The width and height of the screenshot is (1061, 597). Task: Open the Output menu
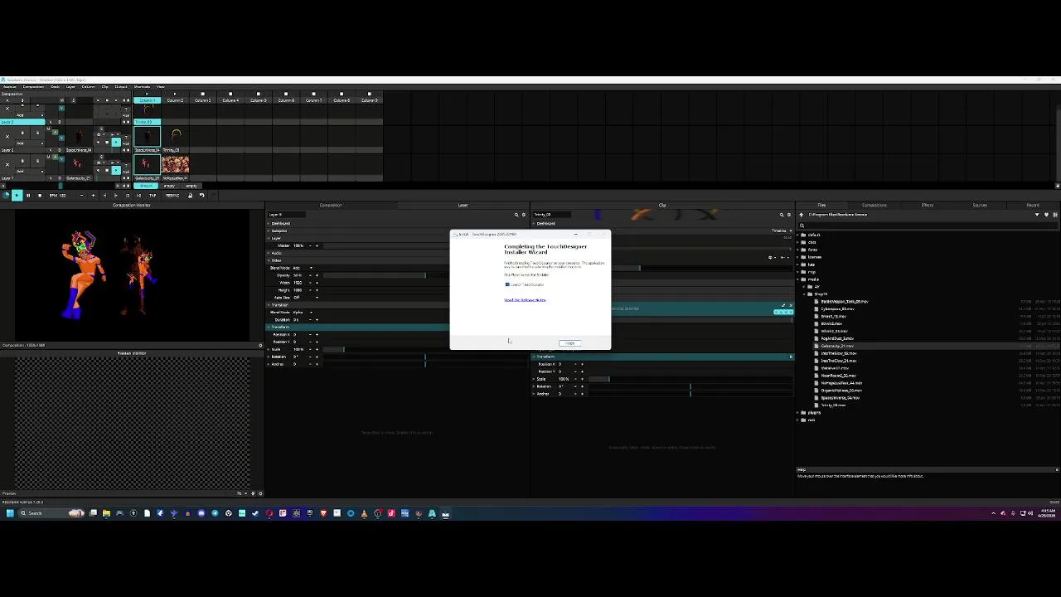[x=121, y=87]
